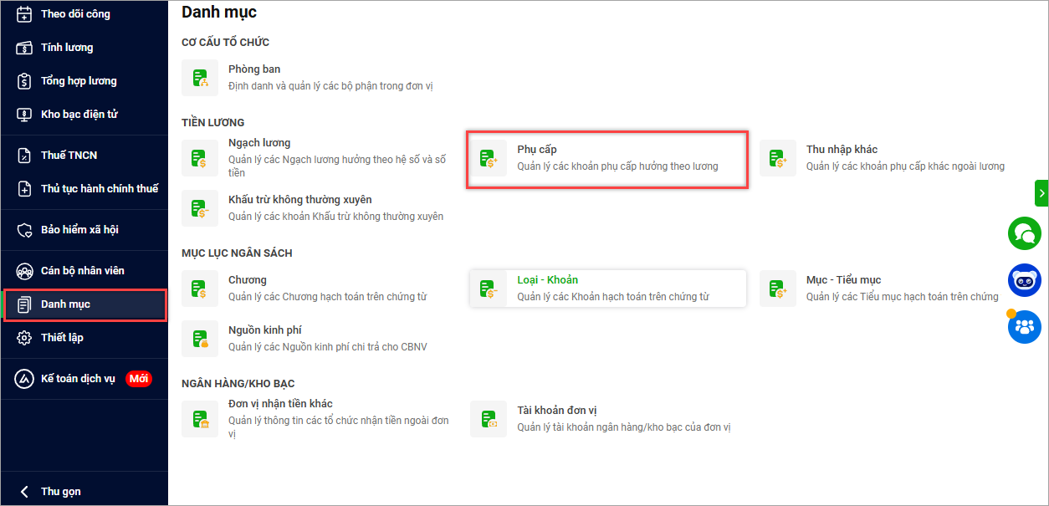Click the Thu nhập khác icon

777,158
